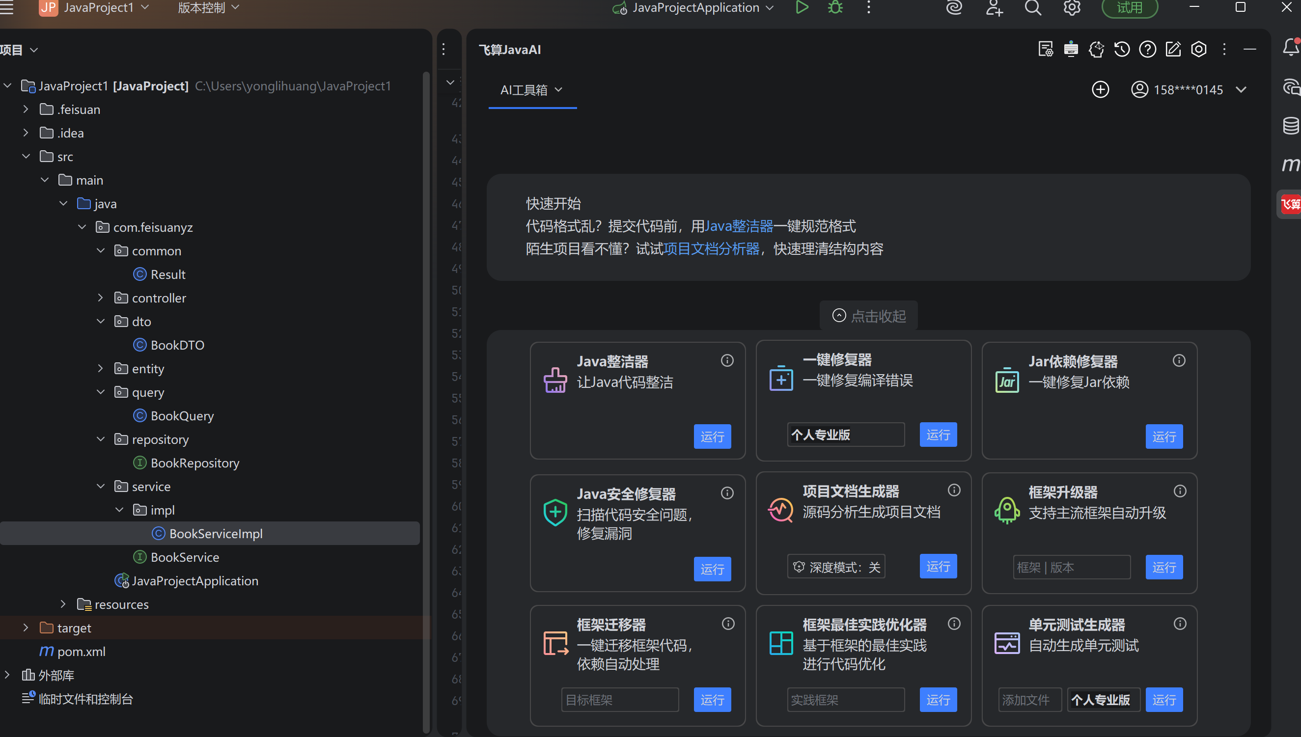Select BookServiceImpl in project tree
The height and width of the screenshot is (737, 1301).
pos(215,534)
